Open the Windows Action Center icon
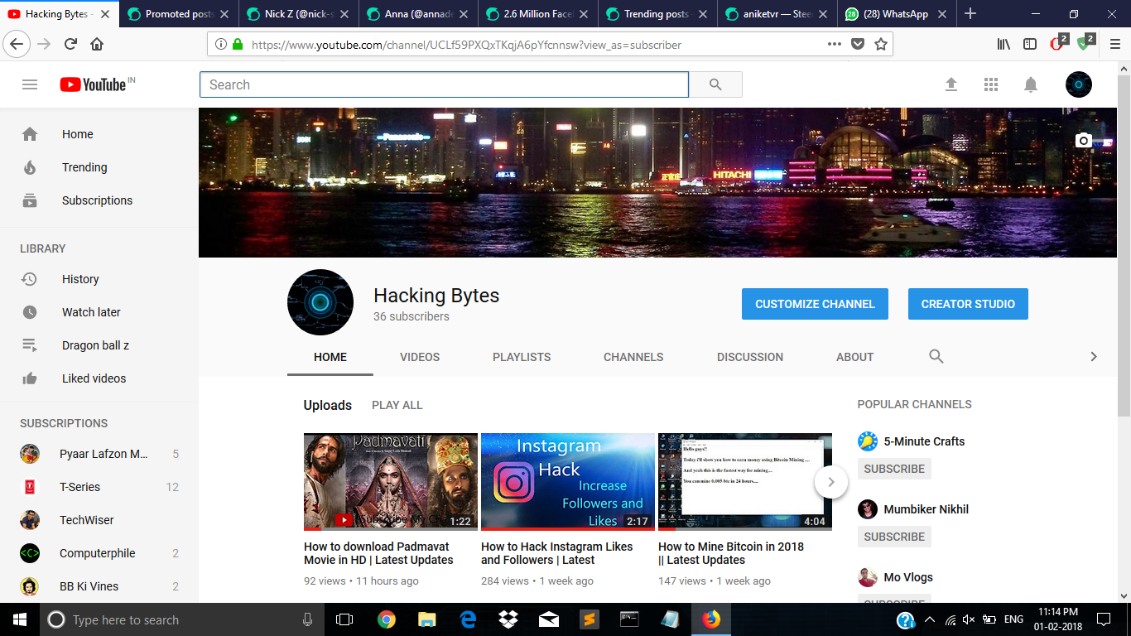This screenshot has height=636, width=1131. tap(1103, 619)
